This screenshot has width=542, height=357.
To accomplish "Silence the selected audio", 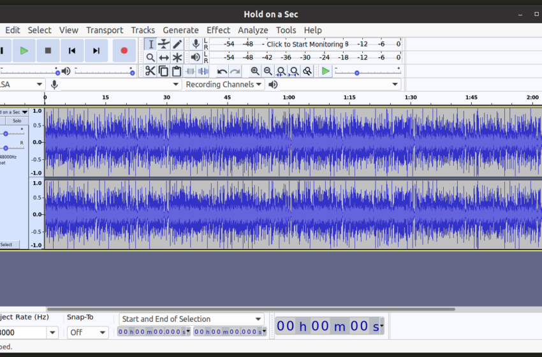I will (x=203, y=71).
